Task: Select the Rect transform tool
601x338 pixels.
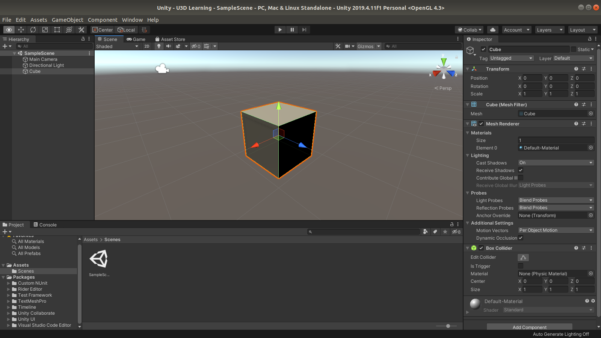Action: (57, 30)
